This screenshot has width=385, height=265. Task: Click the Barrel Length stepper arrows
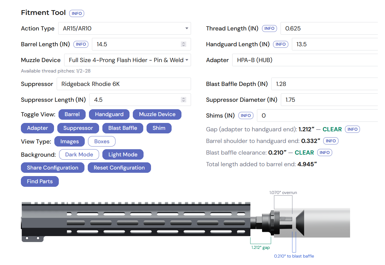point(184,44)
